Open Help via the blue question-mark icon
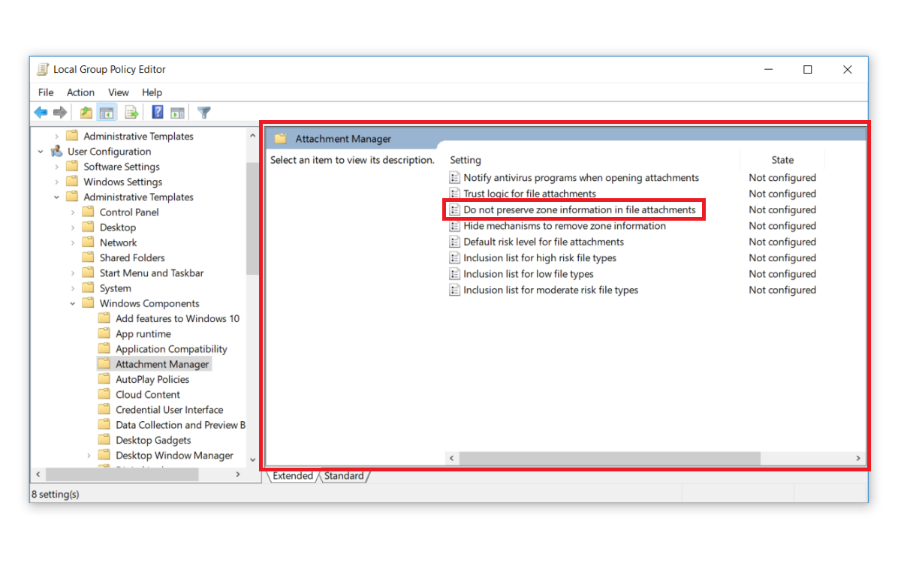The image size is (901, 563). 158,113
